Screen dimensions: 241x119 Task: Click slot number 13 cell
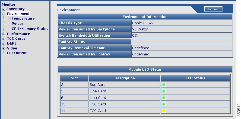point(74,104)
